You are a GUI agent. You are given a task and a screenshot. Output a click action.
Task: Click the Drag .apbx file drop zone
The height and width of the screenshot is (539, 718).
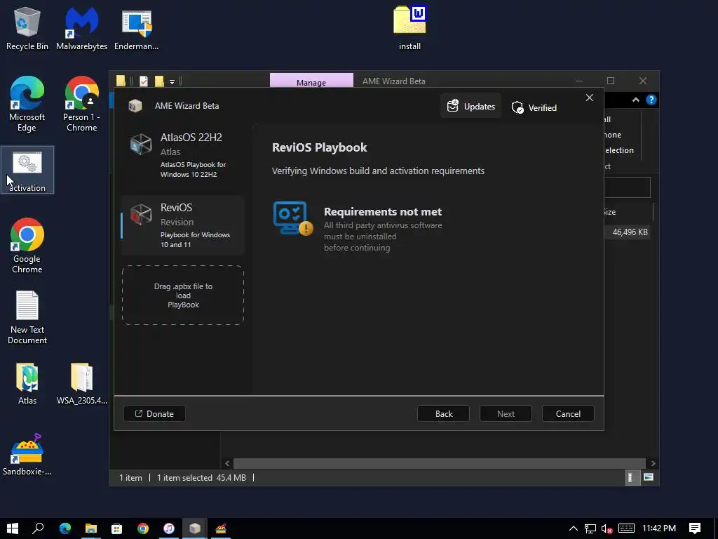click(183, 295)
